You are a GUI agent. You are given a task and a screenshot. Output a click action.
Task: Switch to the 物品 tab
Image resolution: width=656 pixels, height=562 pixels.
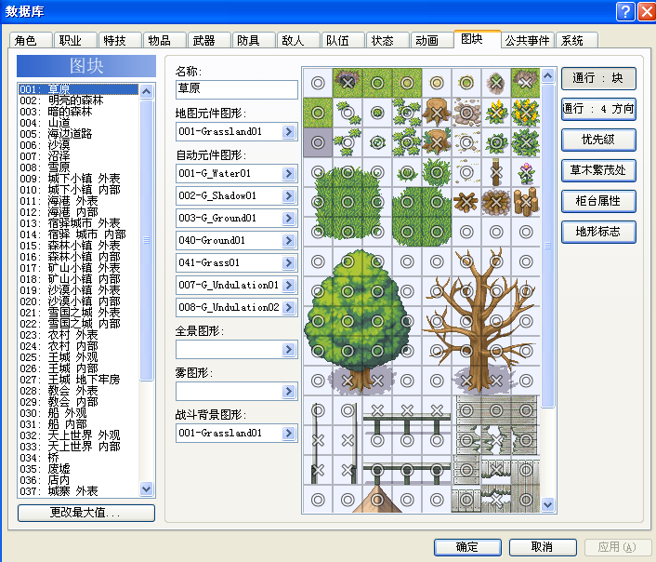click(x=164, y=41)
